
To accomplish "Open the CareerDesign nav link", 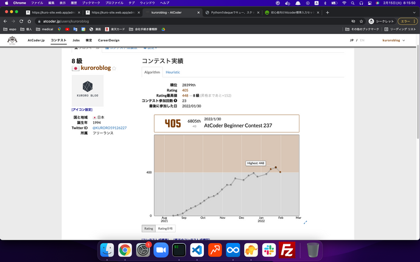I will 108,40.
